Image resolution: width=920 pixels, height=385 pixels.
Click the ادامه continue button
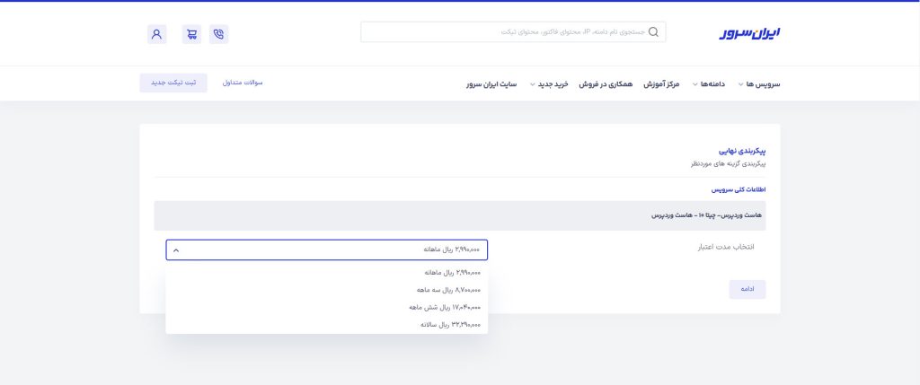point(747,289)
